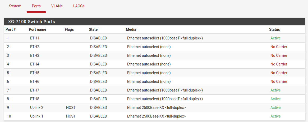This screenshot has width=308, height=122.
Task: Click the 2500Base-KX media of Uplink 1
Action: pos(156,116)
